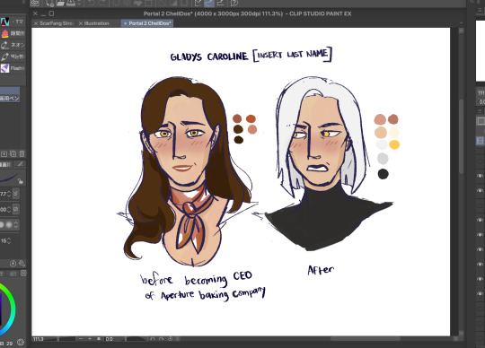Click the Undo arrow in command bar
485x348 pixels.
tap(90, 3)
